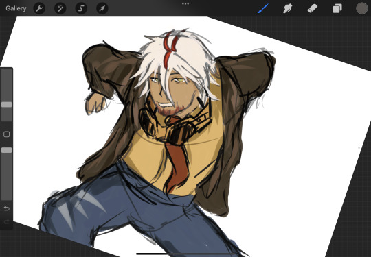
Task: Open the active color picker circle
Action: [x=362, y=8]
